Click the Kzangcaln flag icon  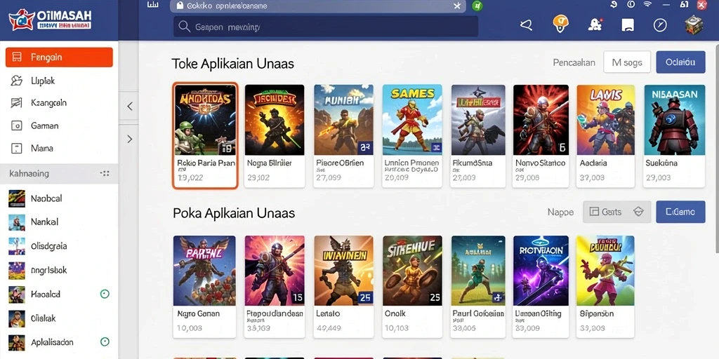point(17,102)
